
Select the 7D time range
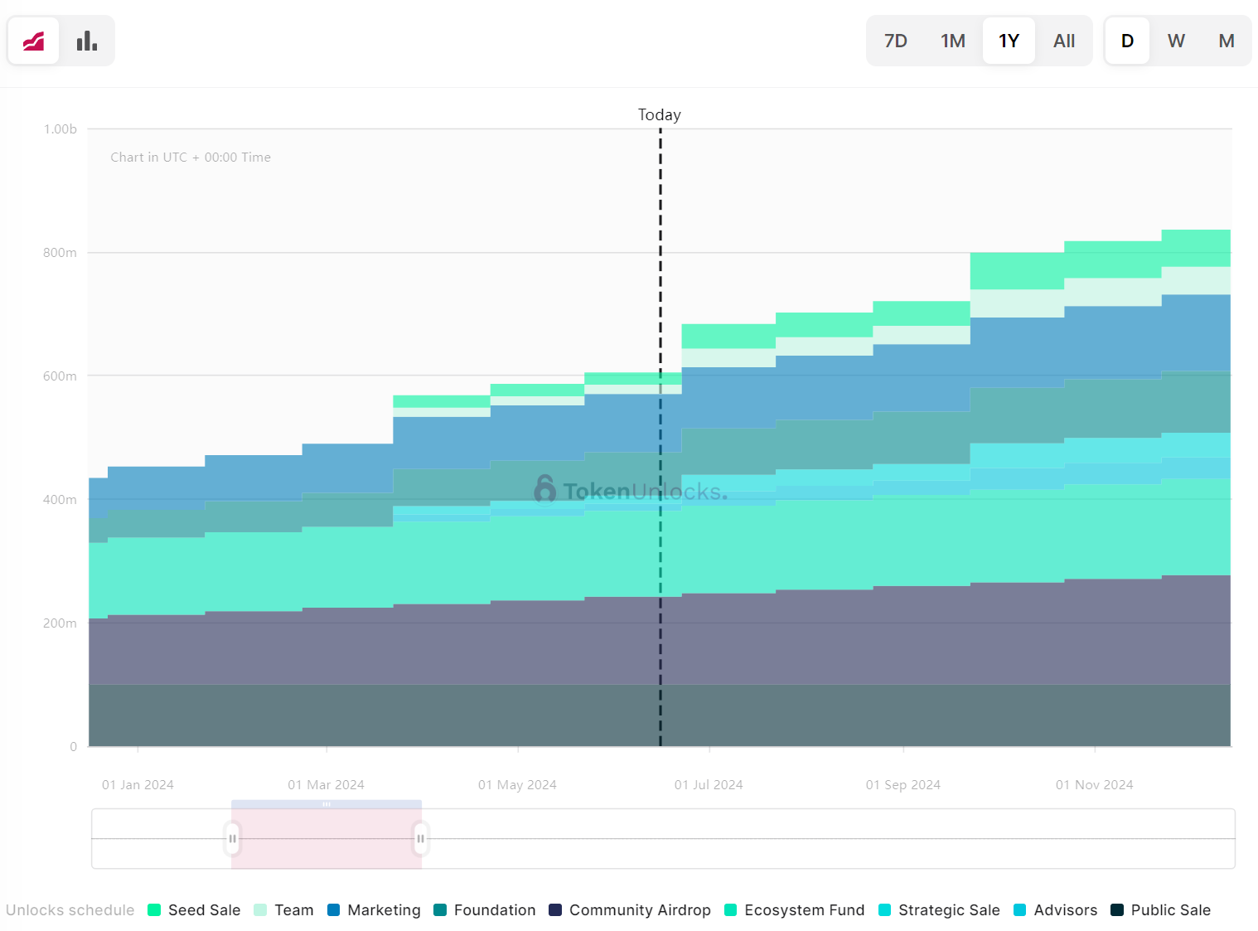point(895,41)
